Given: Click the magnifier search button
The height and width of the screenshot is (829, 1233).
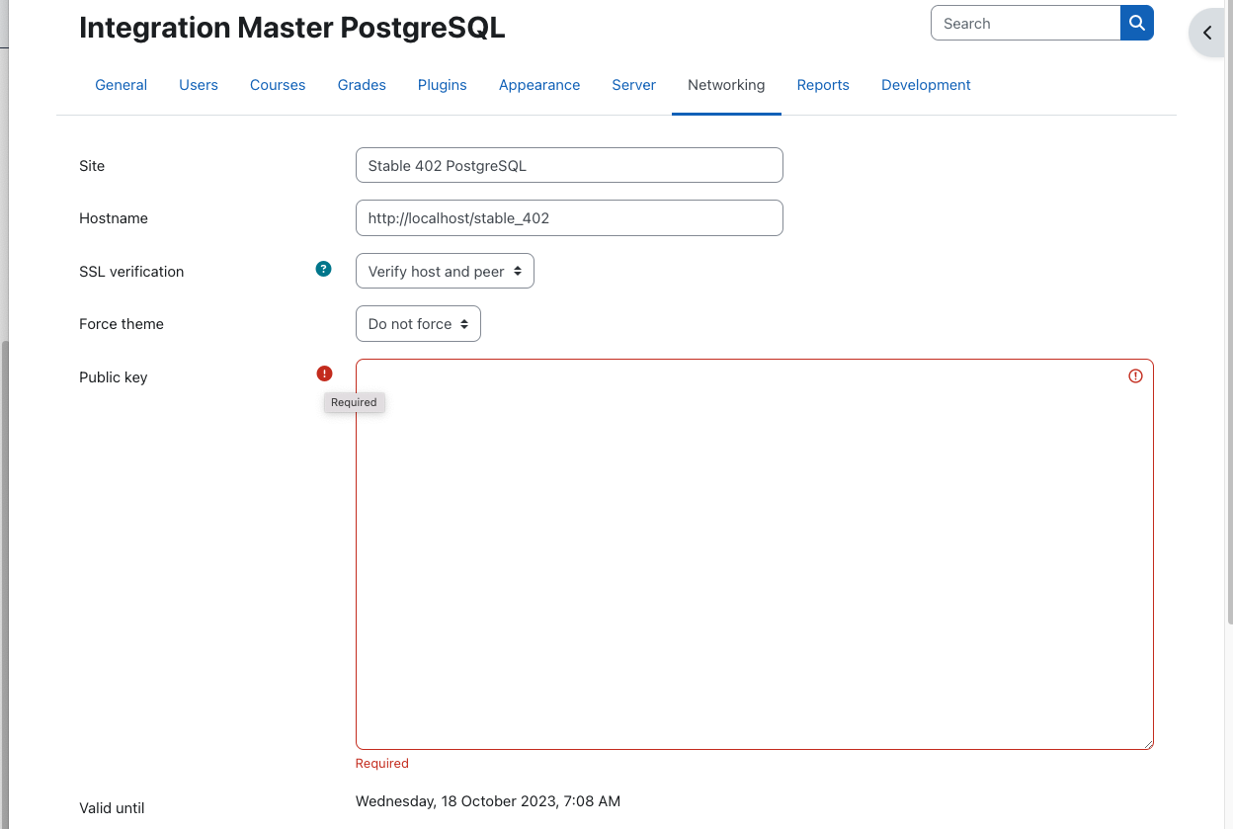Looking at the screenshot, I should 1136,23.
